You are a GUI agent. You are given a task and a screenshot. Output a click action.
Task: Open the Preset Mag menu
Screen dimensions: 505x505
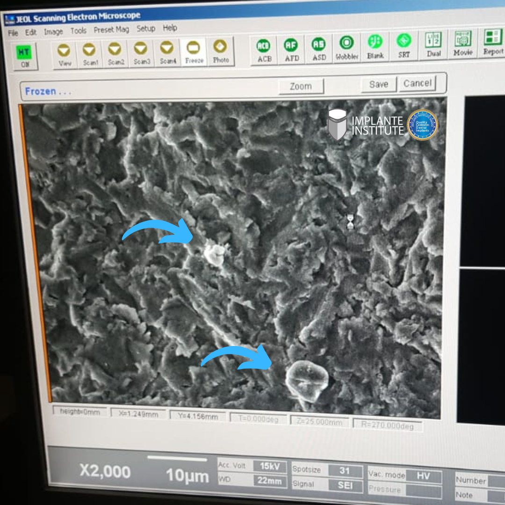pos(111,30)
